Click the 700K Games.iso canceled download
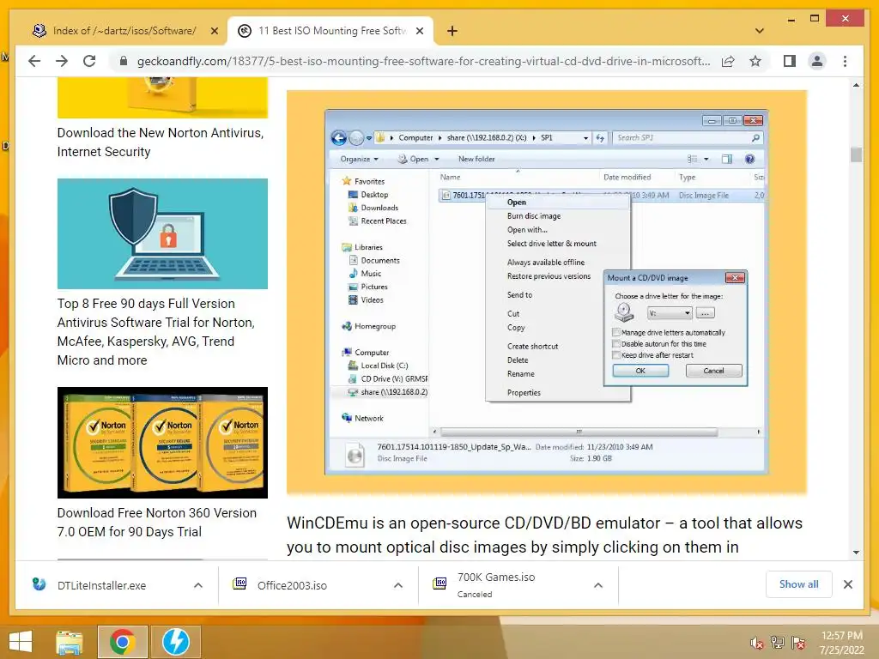This screenshot has width=879, height=659. tap(495, 585)
